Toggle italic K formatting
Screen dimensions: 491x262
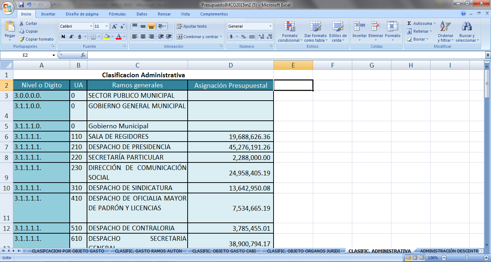71,37
